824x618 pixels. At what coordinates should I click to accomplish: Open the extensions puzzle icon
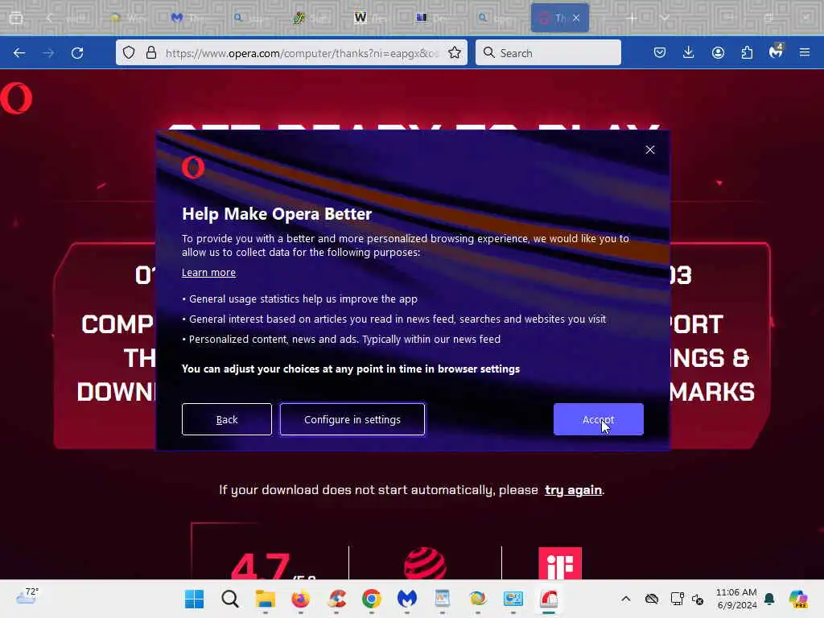tap(747, 52)
